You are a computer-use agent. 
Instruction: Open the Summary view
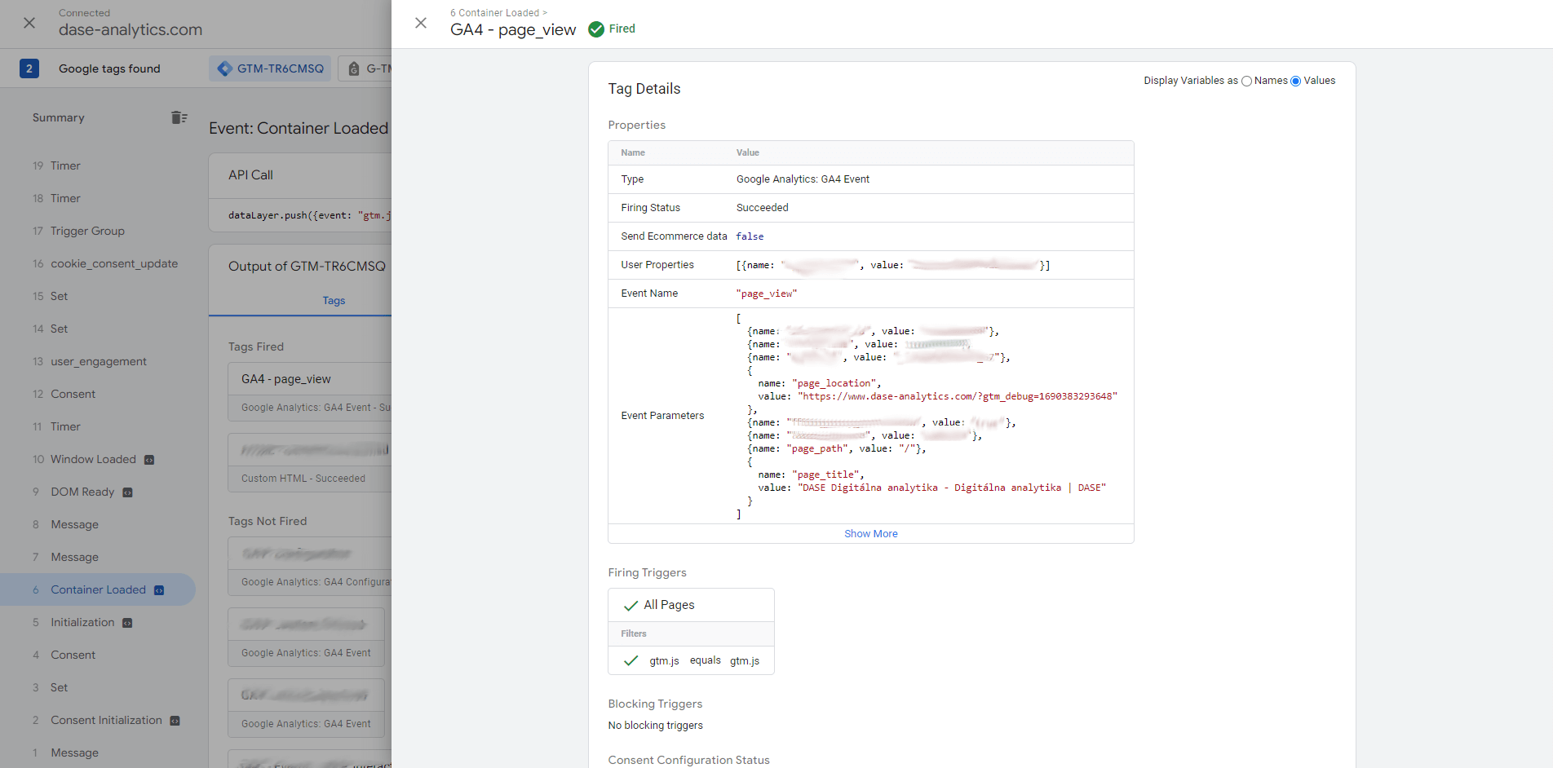pyautogui.click(x=59, y=117)
